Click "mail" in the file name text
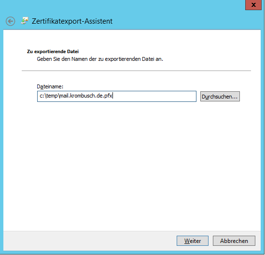 (64, 96)
